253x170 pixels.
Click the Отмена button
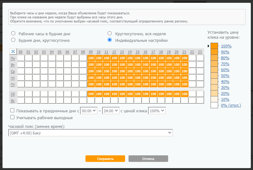pyautogui.click(x=148, y=159)
